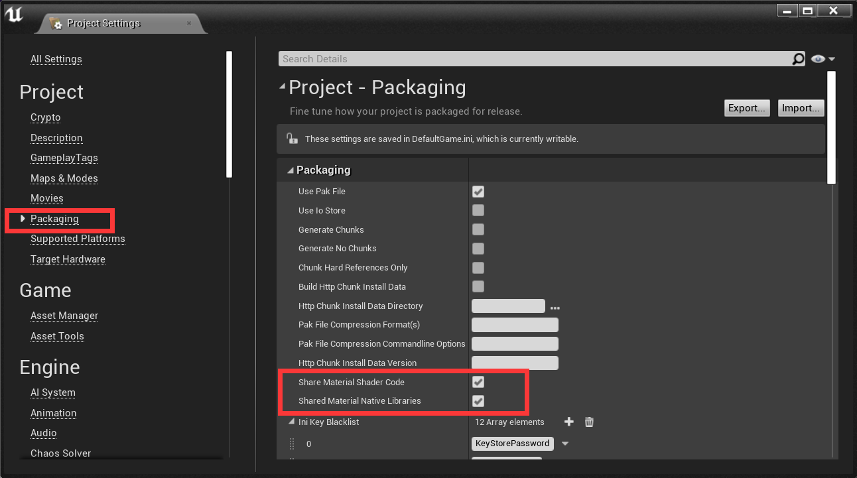Disable Use Pak File

478,191
